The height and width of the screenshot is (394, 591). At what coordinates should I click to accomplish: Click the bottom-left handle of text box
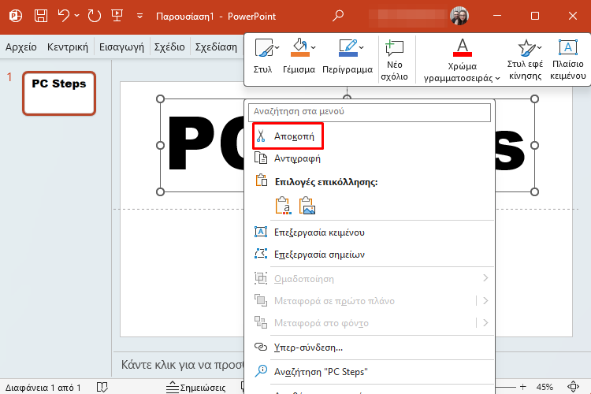click(160, 192)
